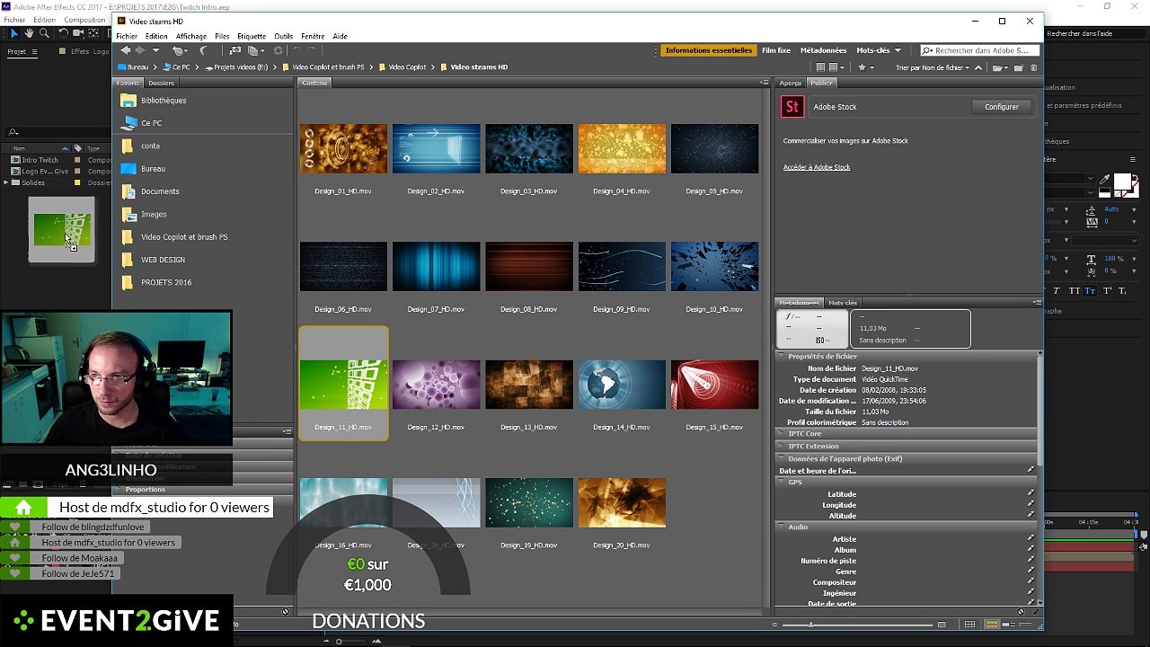1150x647 pixels.
Task: Adjust the thumbnail size slider
Action: click(810, 624)
